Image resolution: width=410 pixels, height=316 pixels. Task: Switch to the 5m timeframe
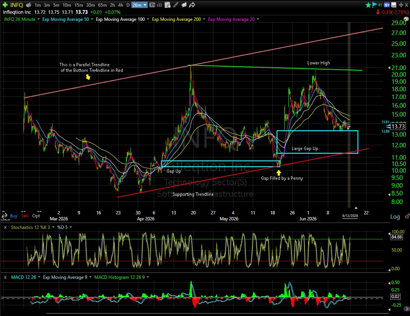tap(56, 5)
